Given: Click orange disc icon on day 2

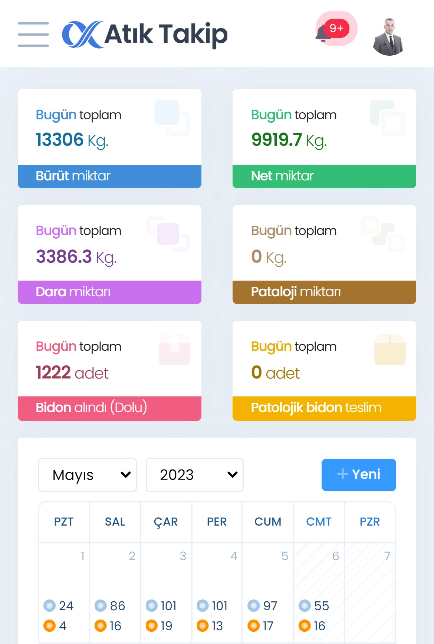Looking at the screenshot, I should pos(101,626).
